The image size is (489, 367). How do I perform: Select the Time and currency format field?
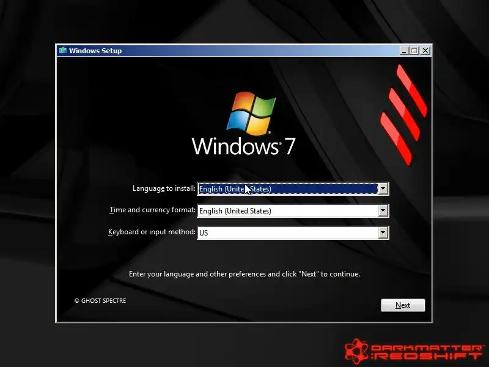click(293, 210)
